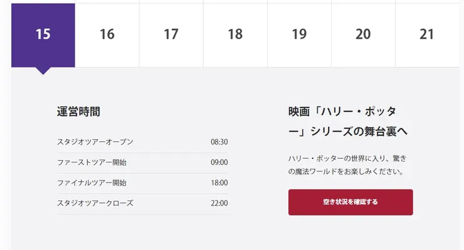The height and width of the screenshot is (250, 464).
Task: Click the 09:00 first tour time
Action: tap(219, 162)
